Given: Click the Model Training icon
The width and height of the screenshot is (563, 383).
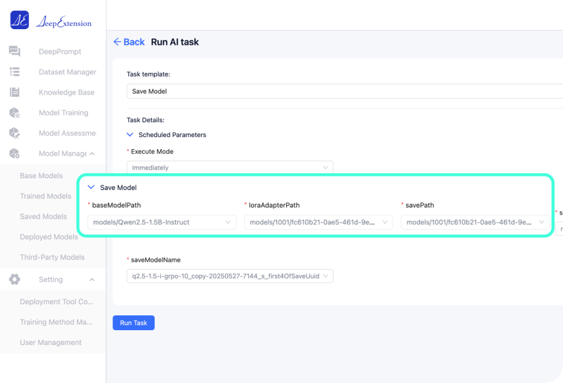Looking at the screenshot, I should (x=15, y=113).
